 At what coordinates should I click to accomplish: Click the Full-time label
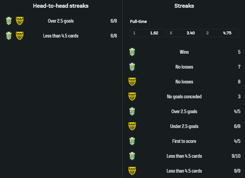(x=139, y=22)
